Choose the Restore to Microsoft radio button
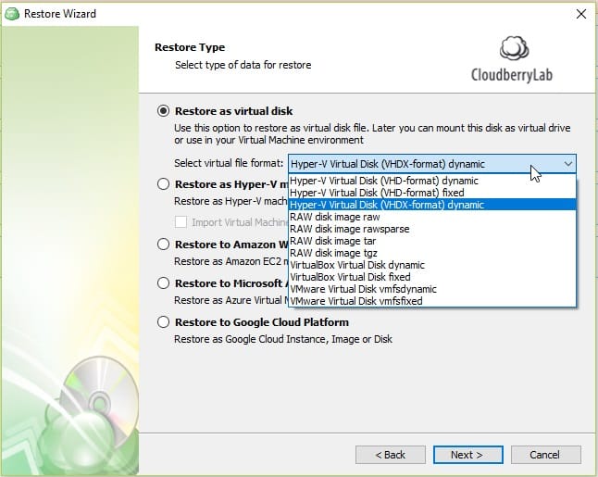The height and width of the screenshot is (477, 598). tap(163, 283)
